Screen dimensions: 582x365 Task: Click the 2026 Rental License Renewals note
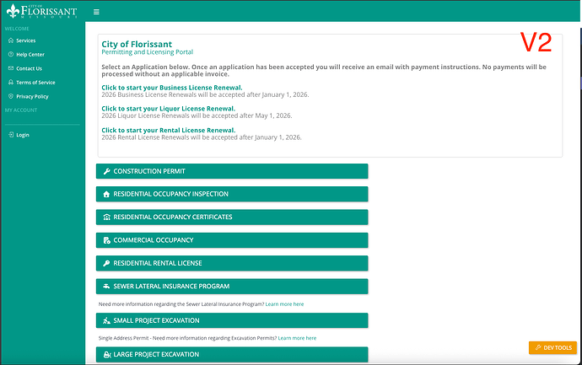click(x=202, y=137)
